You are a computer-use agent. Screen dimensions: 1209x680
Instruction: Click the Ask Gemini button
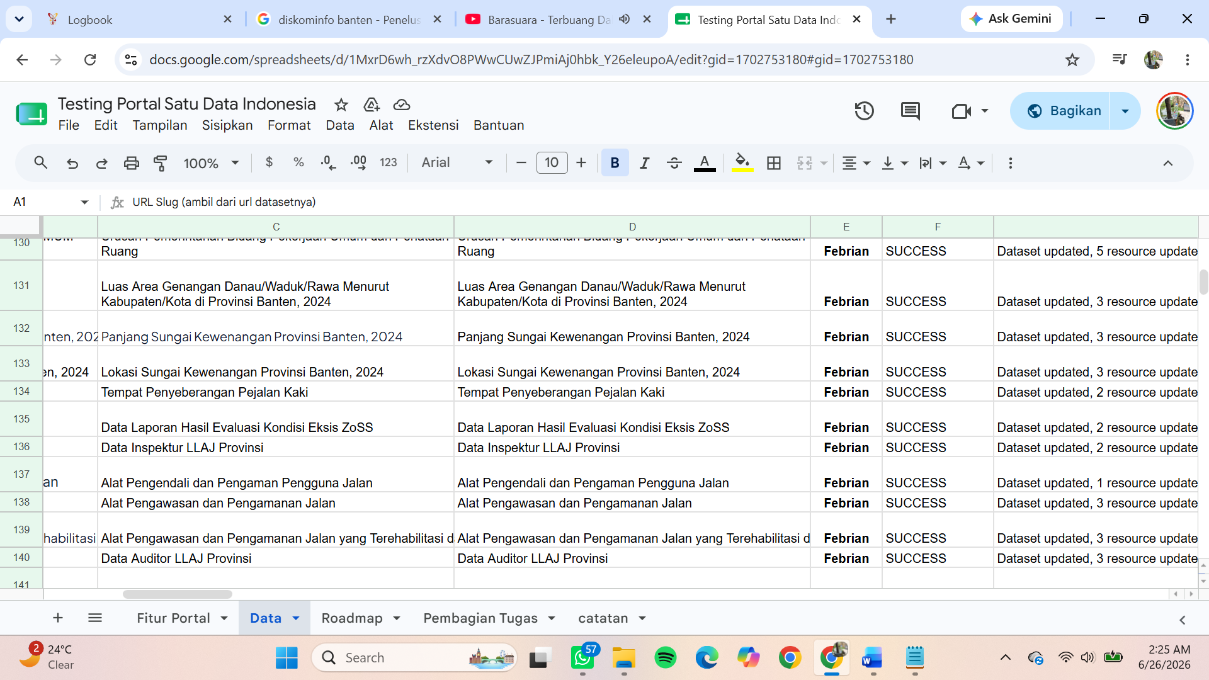pos(1011,19)
